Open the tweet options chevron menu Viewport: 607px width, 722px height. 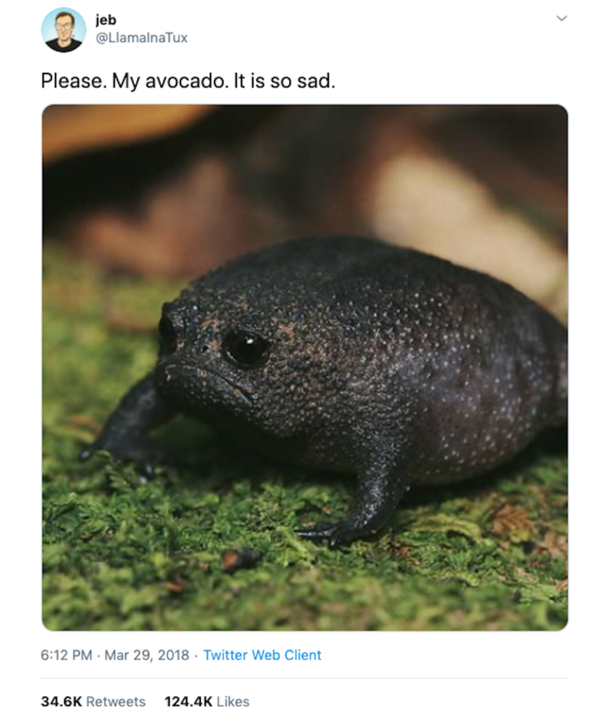[x=562, y=19]
